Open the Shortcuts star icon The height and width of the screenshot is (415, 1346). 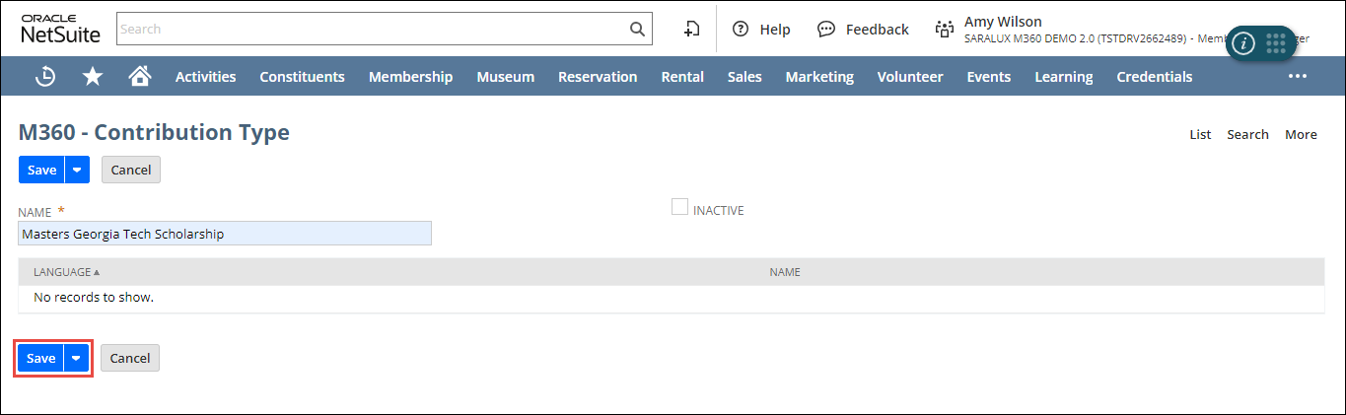93,76
